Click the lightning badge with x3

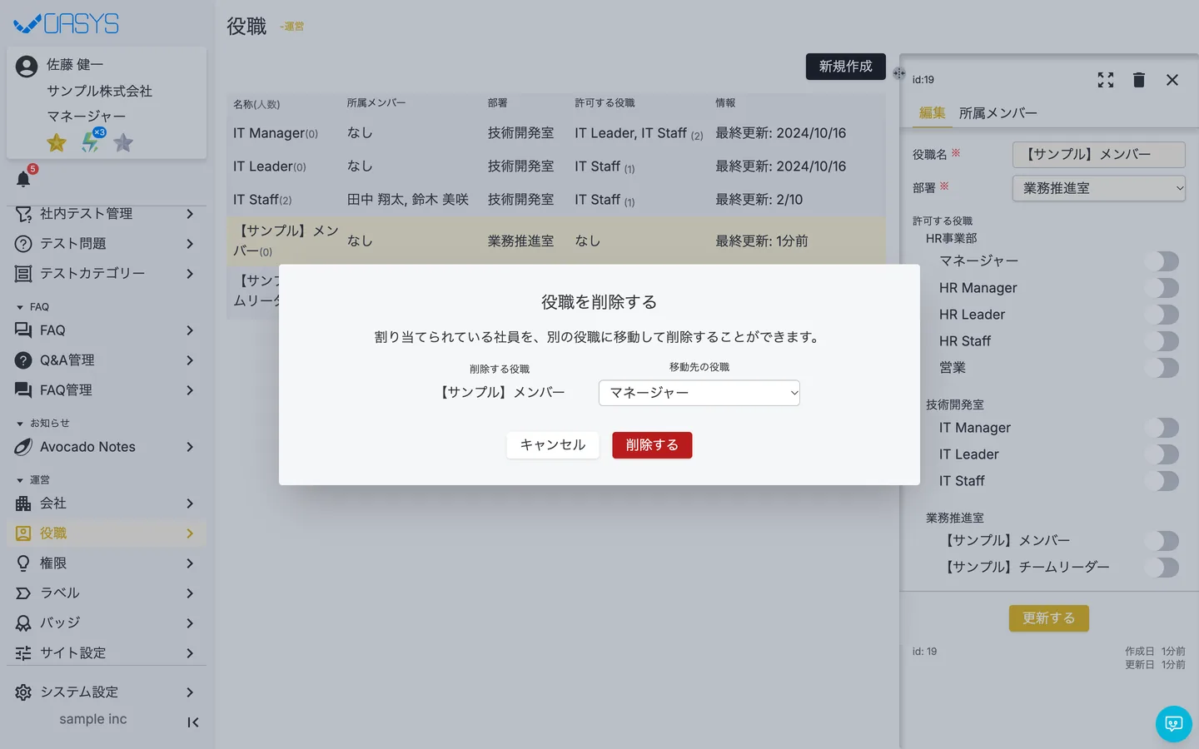click(x=91, y=141)
